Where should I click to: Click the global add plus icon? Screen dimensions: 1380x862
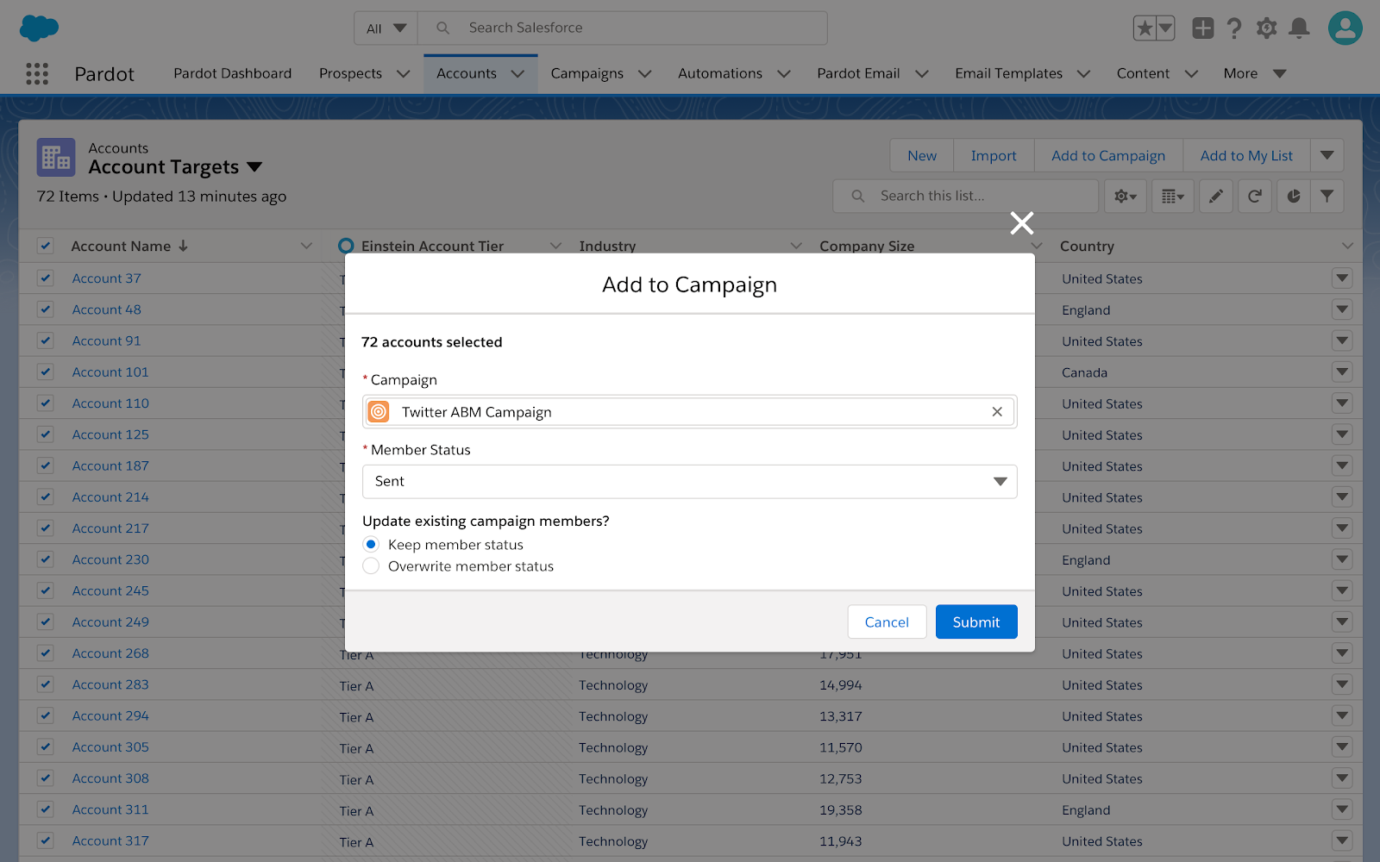[x=1202, y=28]
